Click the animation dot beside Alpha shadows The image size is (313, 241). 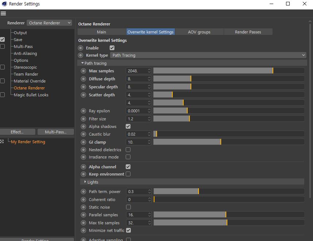coord(83,126)
